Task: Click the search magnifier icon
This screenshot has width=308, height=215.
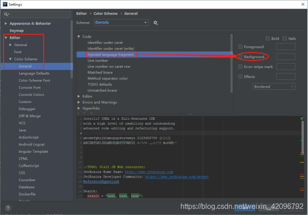Action: click(x=6, y=14)
